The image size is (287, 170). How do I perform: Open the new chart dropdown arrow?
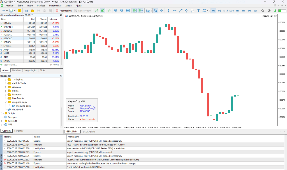click(7, 11)
